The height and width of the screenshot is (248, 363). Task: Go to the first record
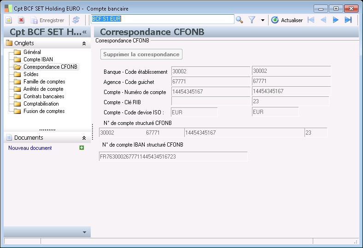tap(310, 20)
